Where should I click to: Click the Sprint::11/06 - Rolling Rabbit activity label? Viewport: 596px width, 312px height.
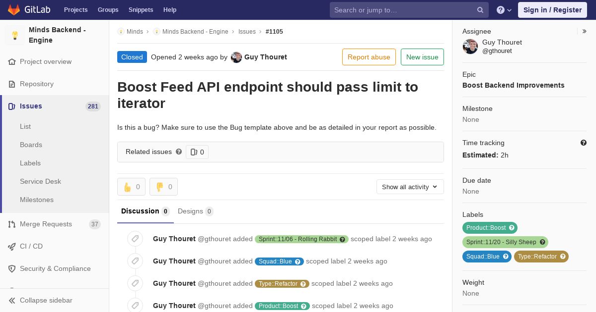coord(301,239)
